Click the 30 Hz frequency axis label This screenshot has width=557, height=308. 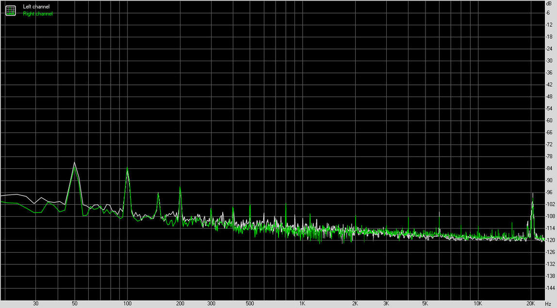tap(35, 303)
